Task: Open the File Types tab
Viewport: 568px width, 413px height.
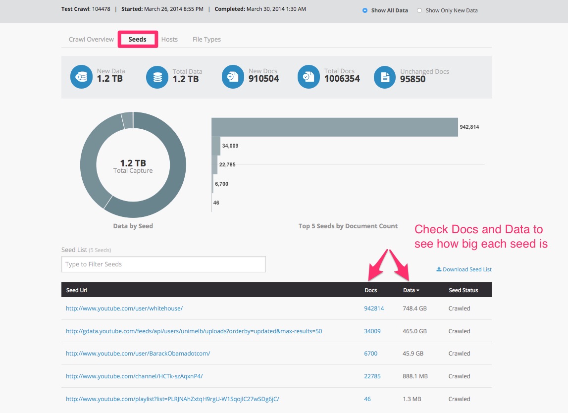Action: (207, 39)
